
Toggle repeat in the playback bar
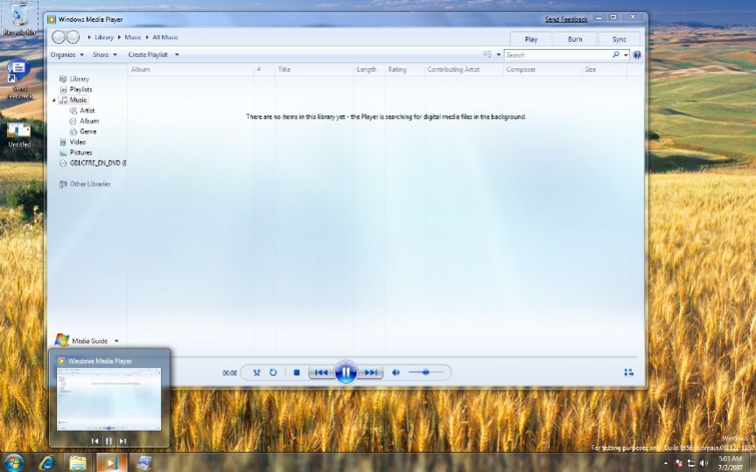tap(273, 372)
